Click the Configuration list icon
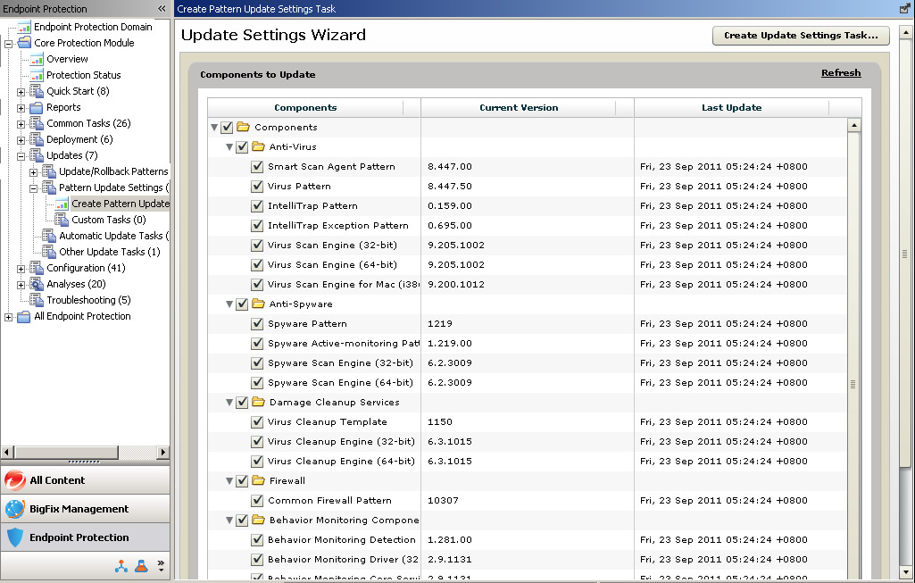915x583 pixels. (x=37, y=268)
